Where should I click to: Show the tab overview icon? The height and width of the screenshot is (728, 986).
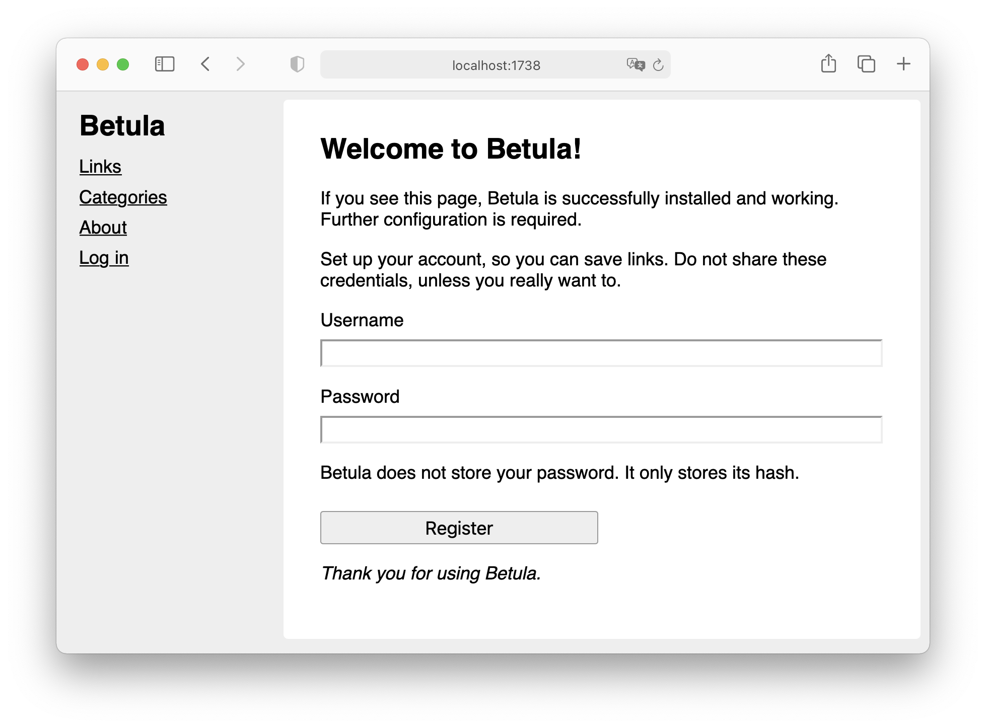[866, 64]
